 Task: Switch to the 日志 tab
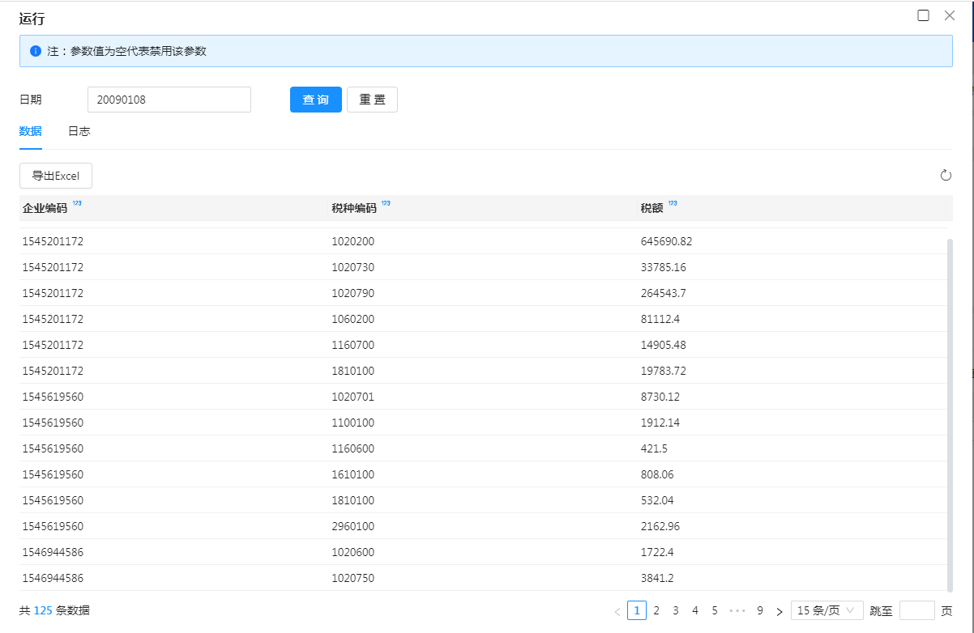[x=79, y=131]
